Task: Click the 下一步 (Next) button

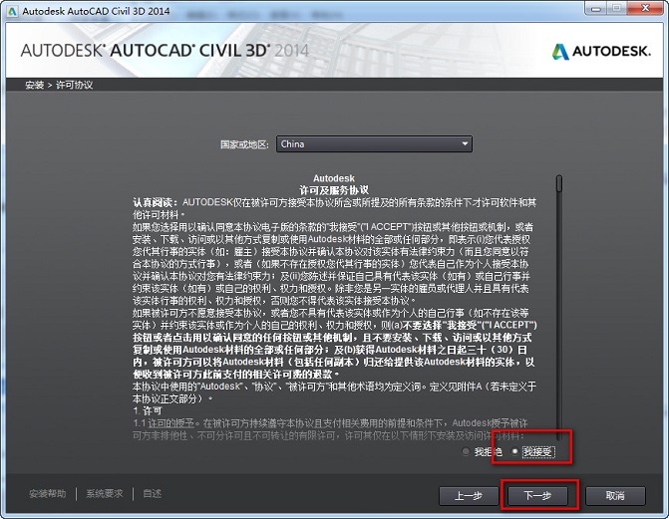Action: click(x=537, y=495)
